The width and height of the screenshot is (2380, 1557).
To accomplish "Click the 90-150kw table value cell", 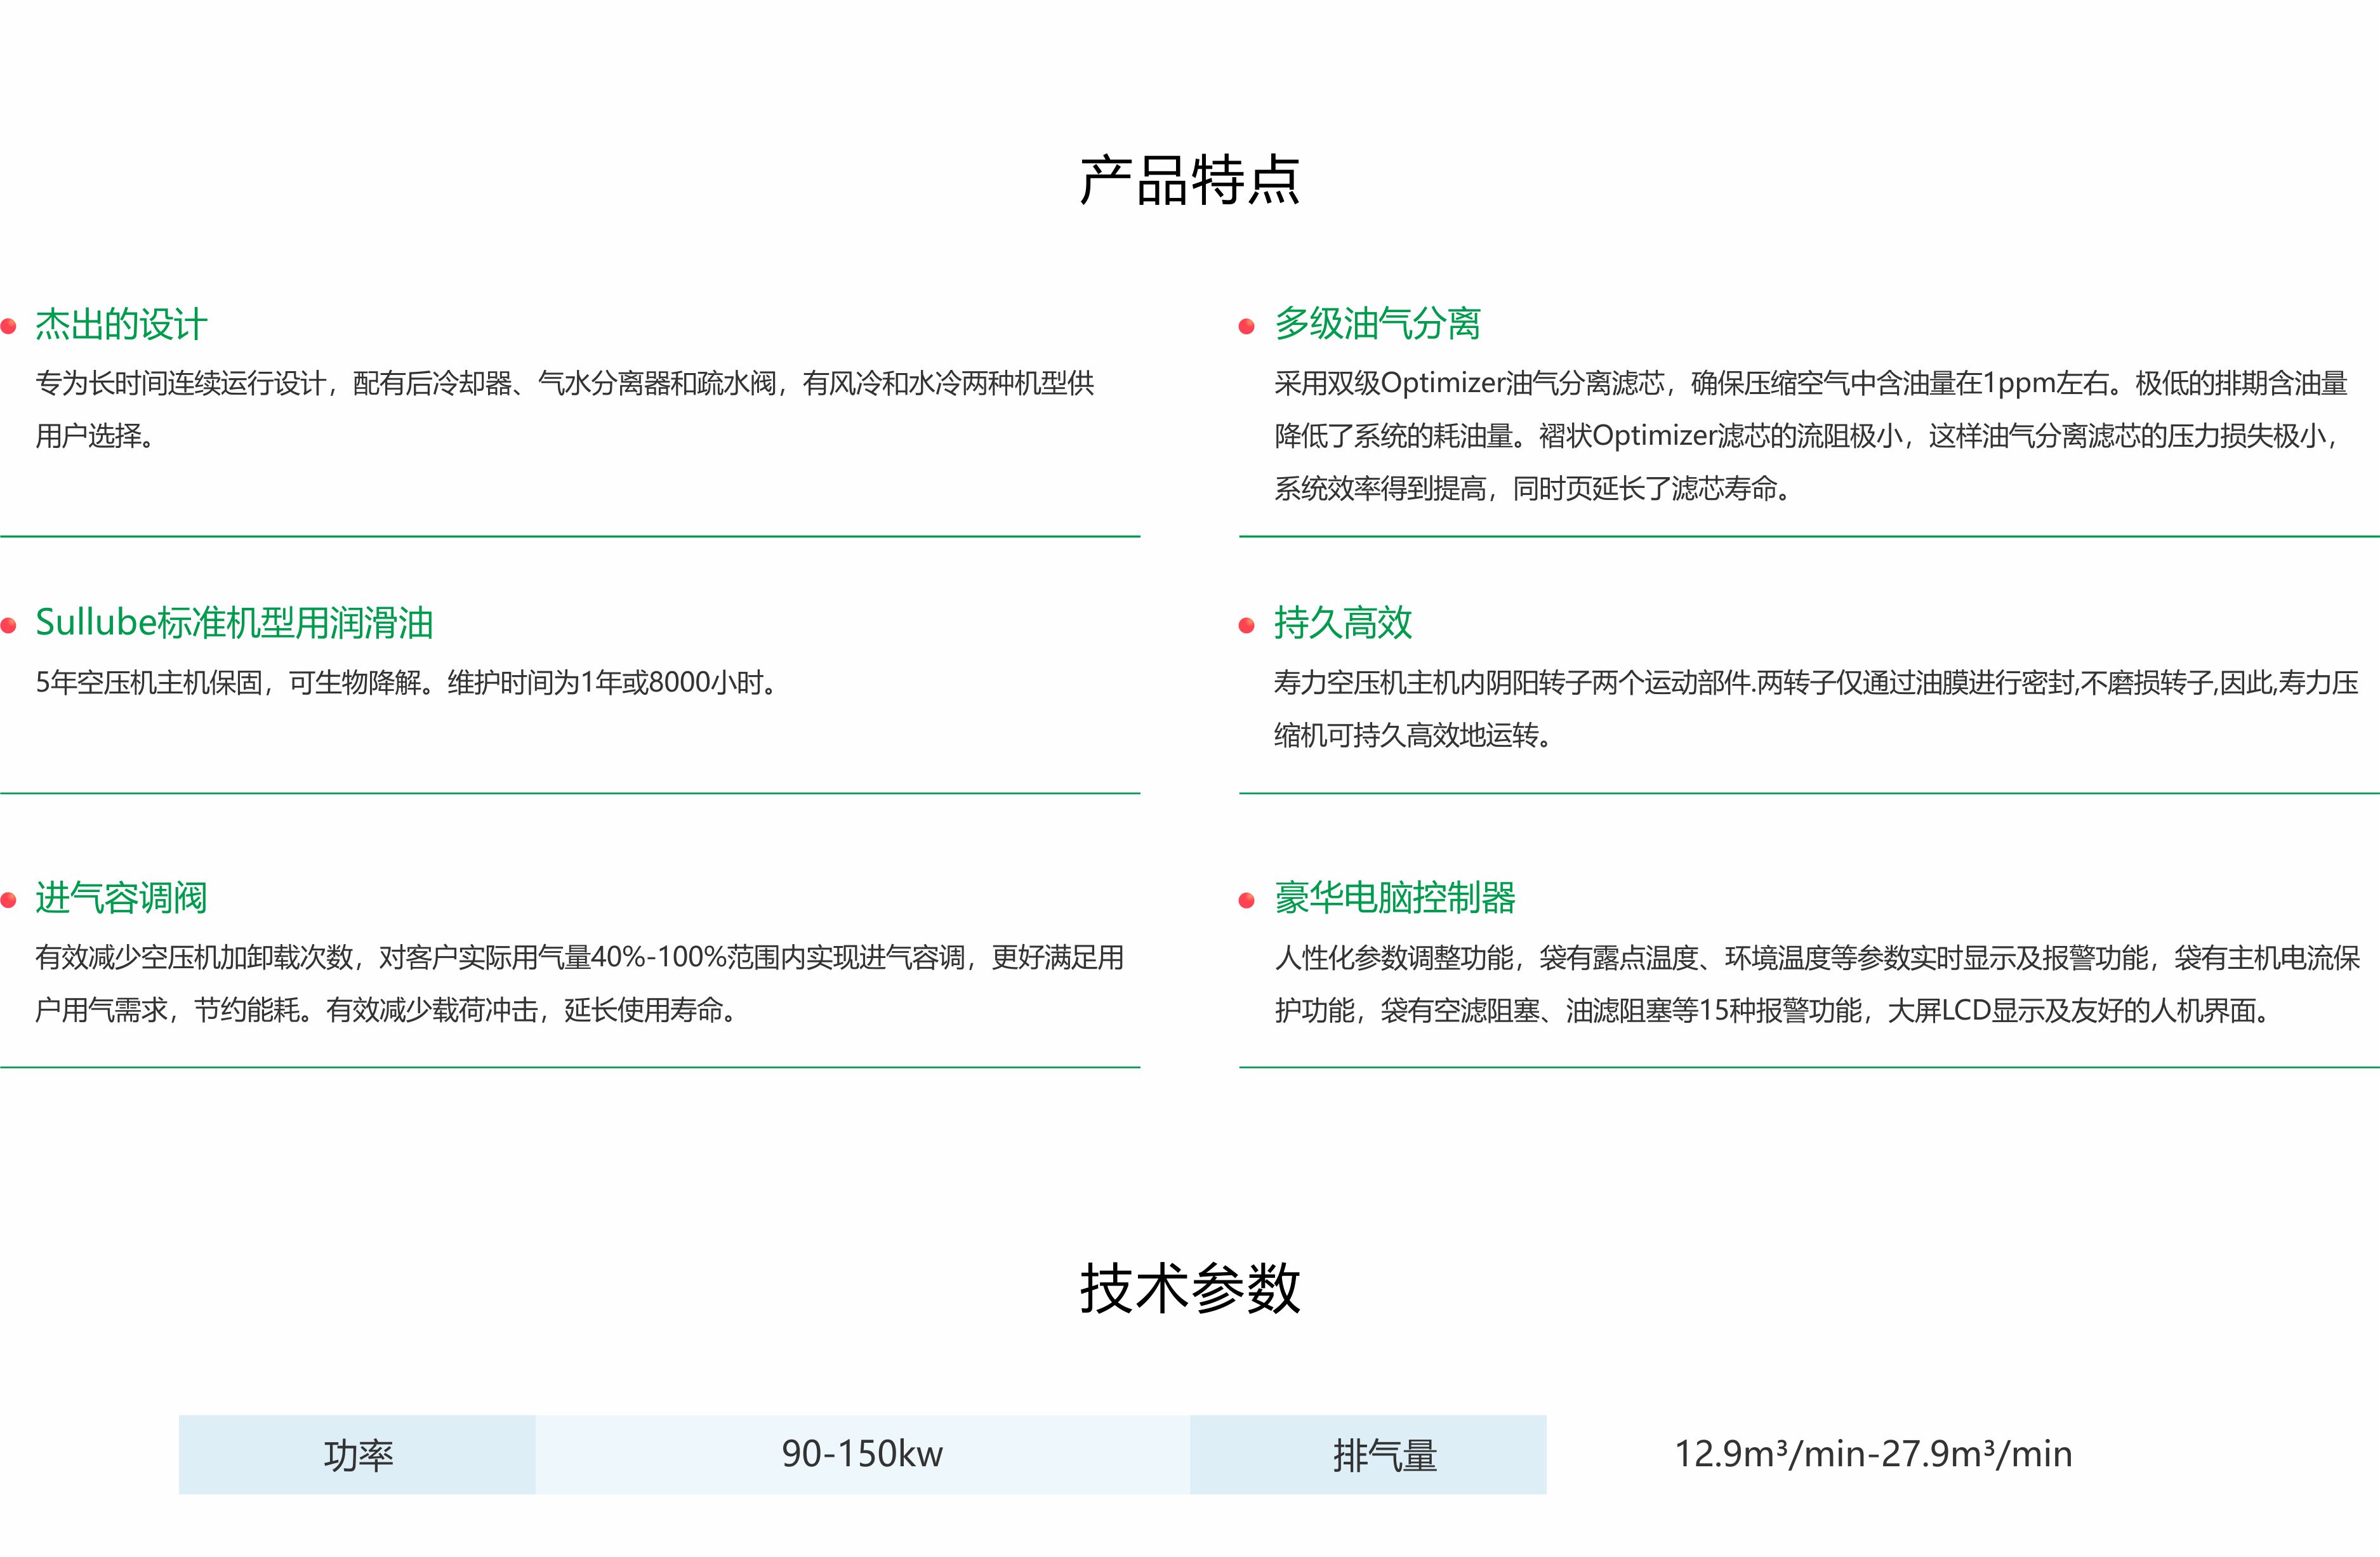I will pos(862,1454).
